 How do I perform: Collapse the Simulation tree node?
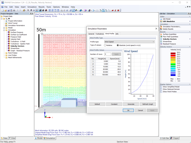[x=4, y=30]
